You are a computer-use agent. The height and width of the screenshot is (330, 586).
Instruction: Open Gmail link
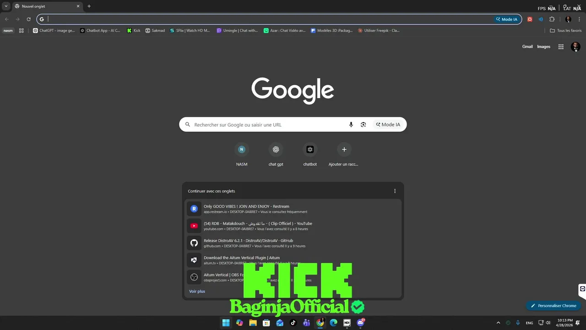(x=527, y=47)
